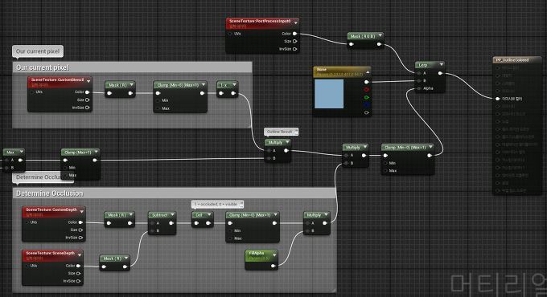Click the output pin of Clamp (Min=0) (Max=1) beside Lerp wire
This screenshot has width=547, height=297.
(430, 155)
